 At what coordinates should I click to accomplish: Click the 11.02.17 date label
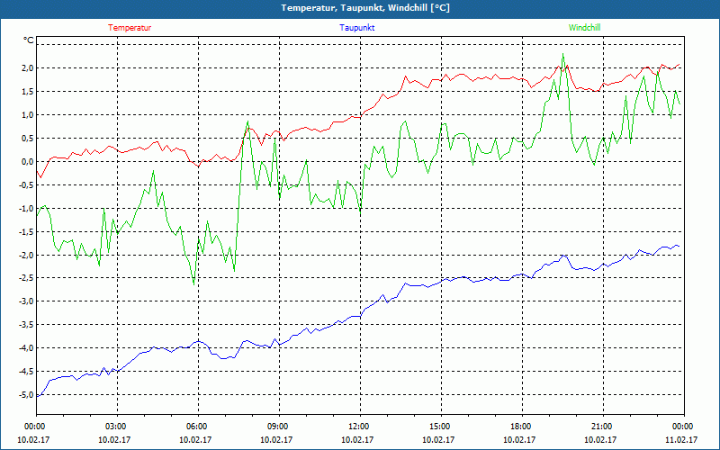pos(682,440)
